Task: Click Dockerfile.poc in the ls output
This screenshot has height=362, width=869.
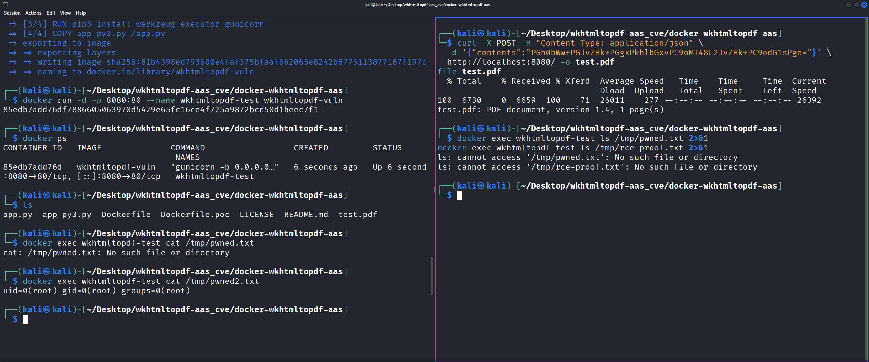Action: [x=194, y=215]
